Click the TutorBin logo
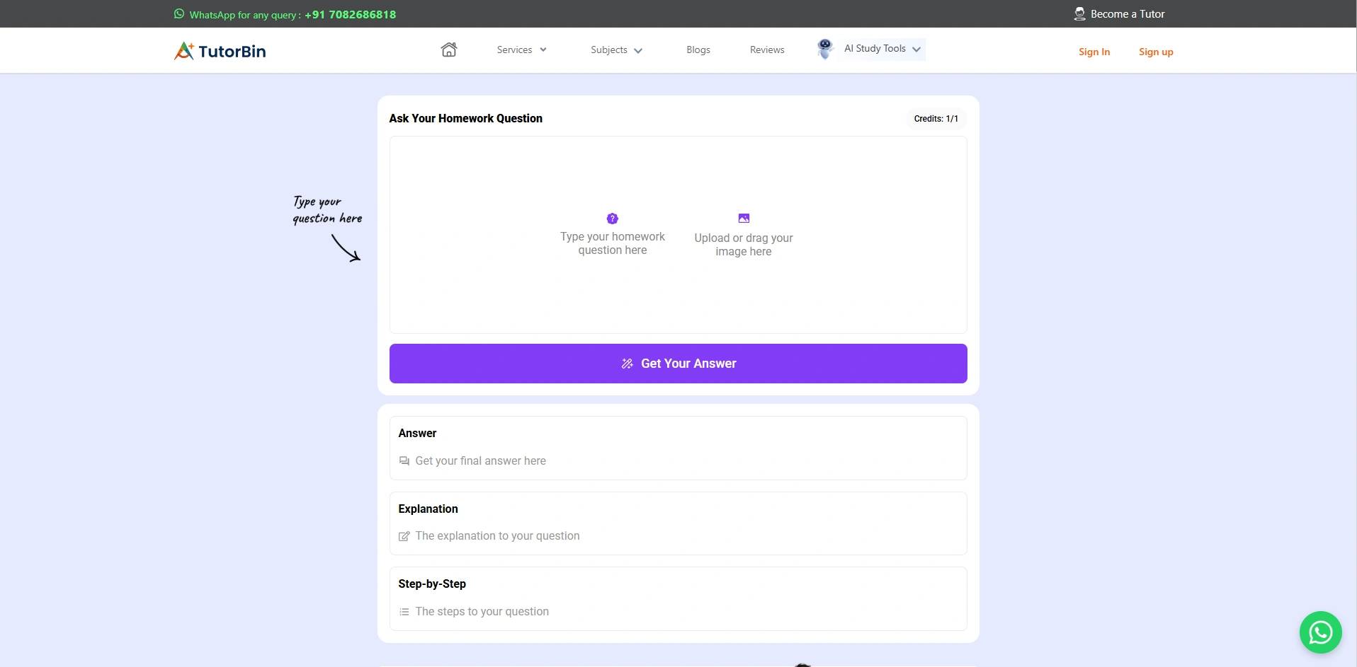 click(220, 50)
